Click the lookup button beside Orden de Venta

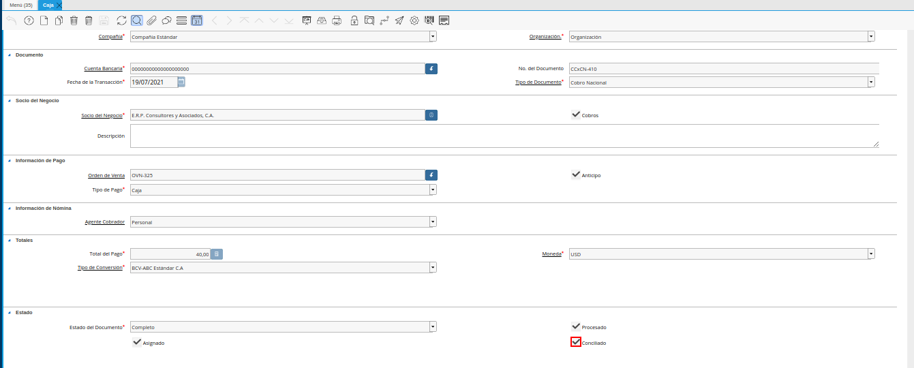431,175
